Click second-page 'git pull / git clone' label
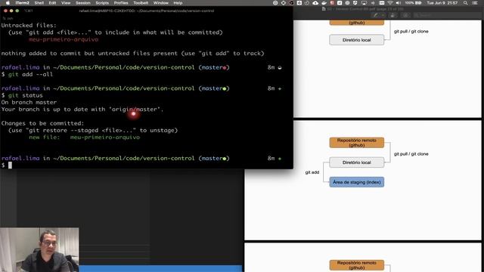This screenshot has width=484, height=272. [x=411, y=154]
